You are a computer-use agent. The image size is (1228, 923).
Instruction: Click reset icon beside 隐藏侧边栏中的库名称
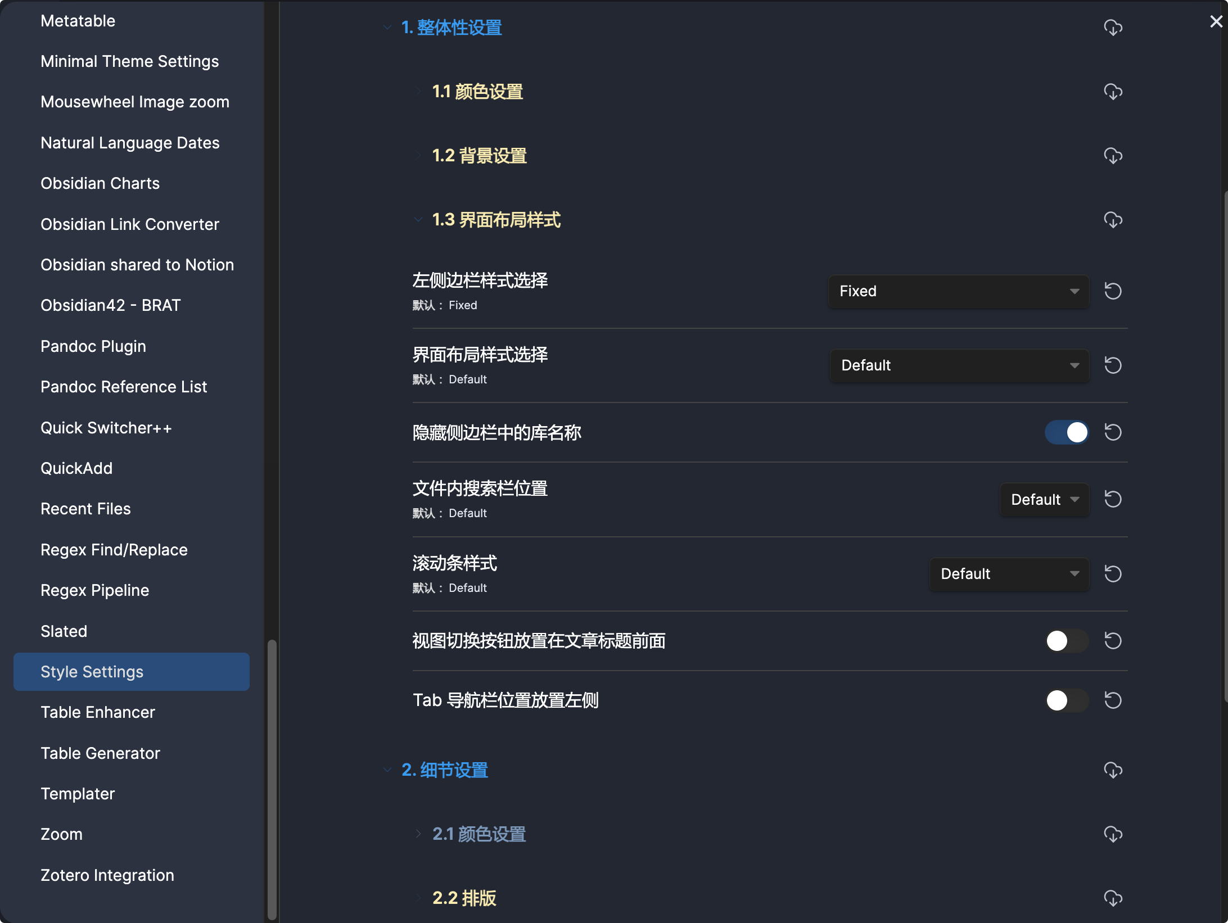point(1114,432)
